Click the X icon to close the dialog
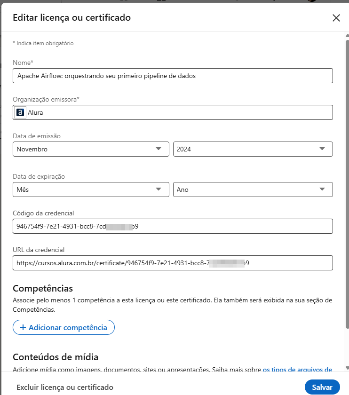The image size is (349, 395). click(336, 18)
